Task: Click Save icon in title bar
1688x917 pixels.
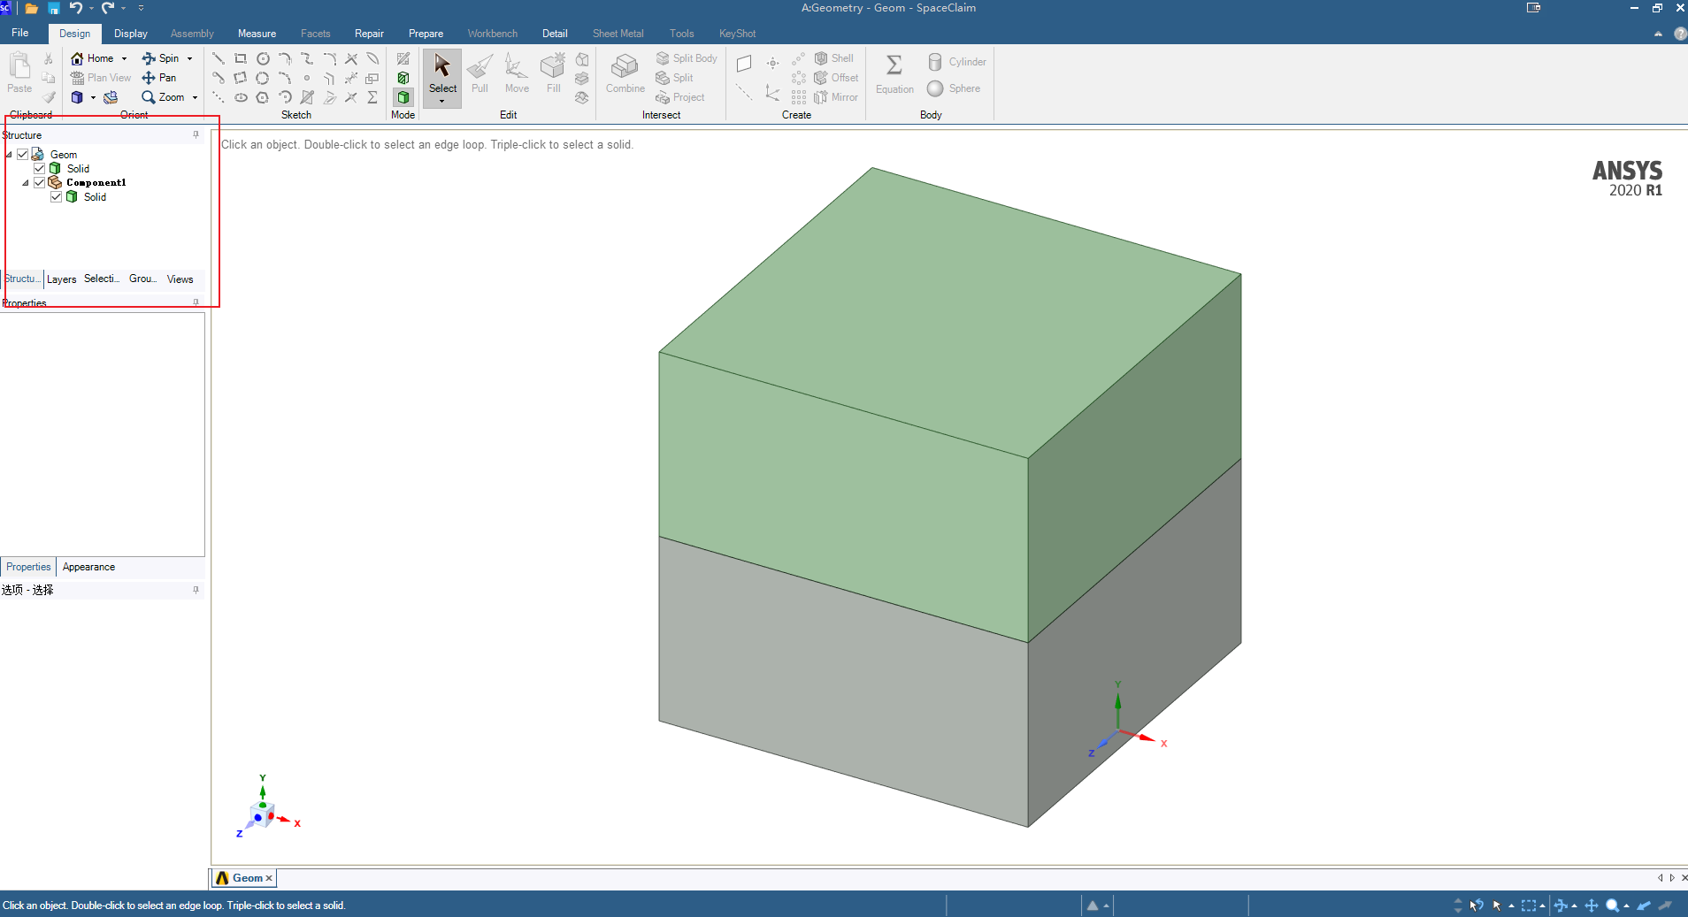Action: pos(53,8)
